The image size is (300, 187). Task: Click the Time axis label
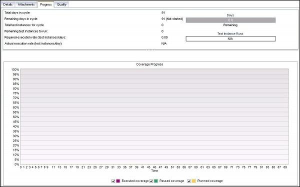(154, 170)
